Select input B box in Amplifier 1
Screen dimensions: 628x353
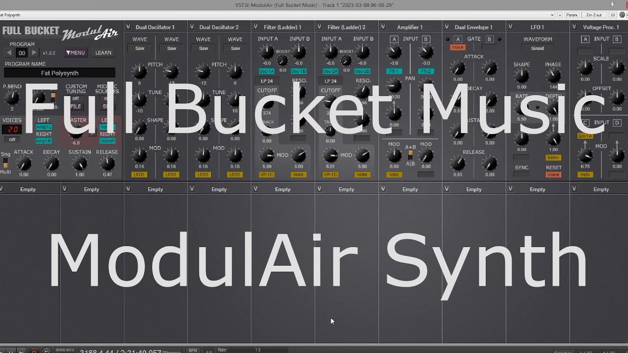[x=426, y=39]
